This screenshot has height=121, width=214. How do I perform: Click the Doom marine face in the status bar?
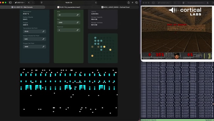click(176, 56)
